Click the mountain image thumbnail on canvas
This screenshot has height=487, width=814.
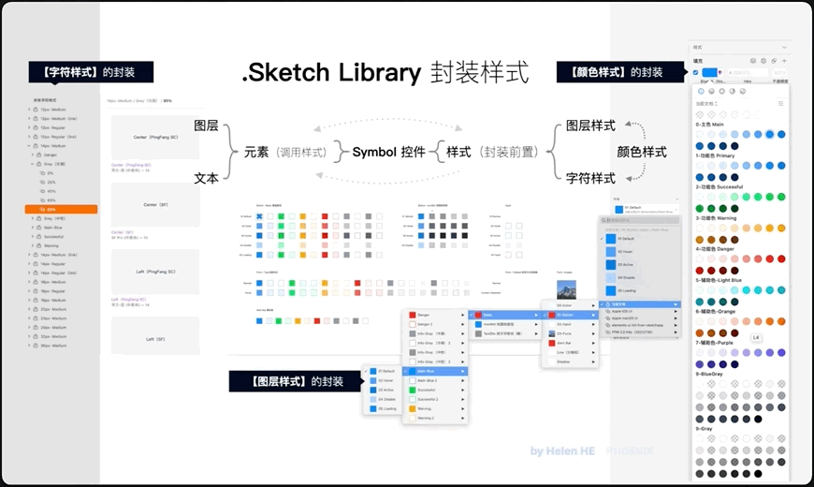(x=566, y=289)
